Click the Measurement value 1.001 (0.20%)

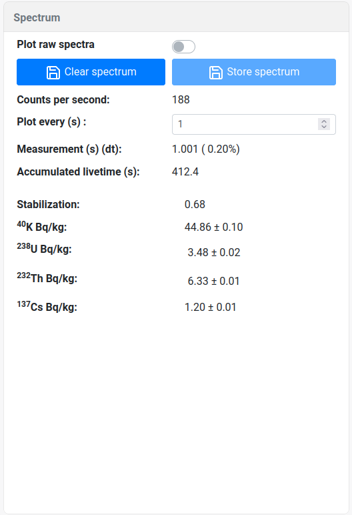click(206, 149)
